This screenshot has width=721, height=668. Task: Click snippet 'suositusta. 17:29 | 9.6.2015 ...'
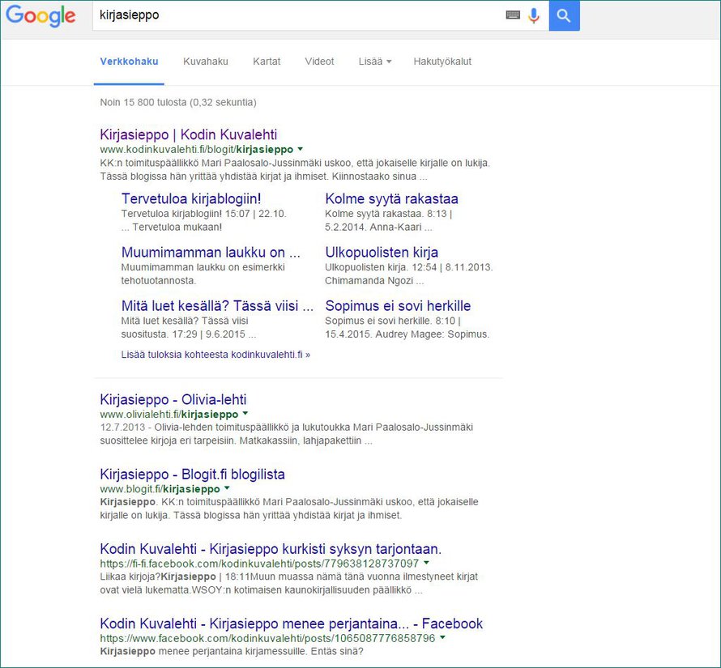189,334
